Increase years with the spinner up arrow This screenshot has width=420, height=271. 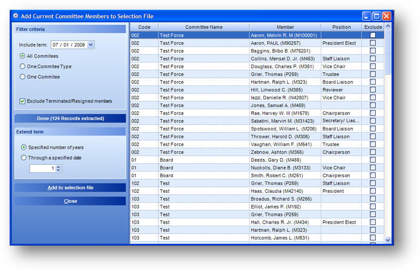(x=59, y=166)
